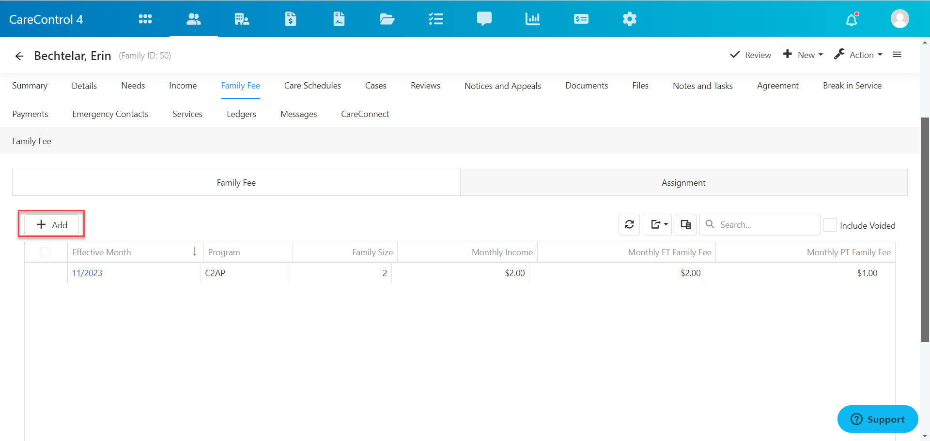This screenshot has width=930, height=441.
Task: Expand the Action dropdown menu
Action: point(858,55)
